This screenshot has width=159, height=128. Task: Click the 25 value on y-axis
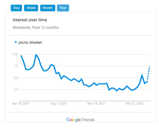pos(16,90)
